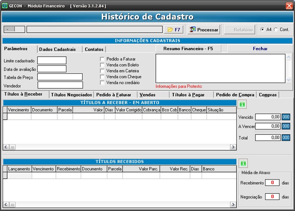The image size is (295, 211).
Task: Click the blue 000 button next to Total
Action: pos(286,138)
